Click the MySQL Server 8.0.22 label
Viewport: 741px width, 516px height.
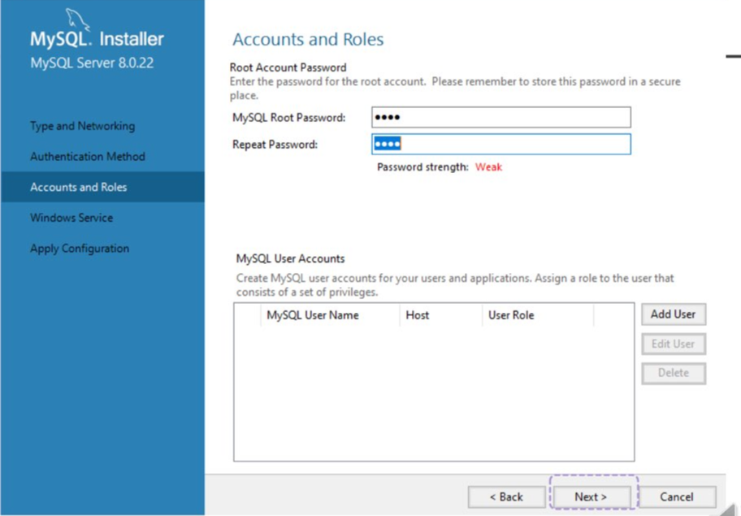[92, 63]
